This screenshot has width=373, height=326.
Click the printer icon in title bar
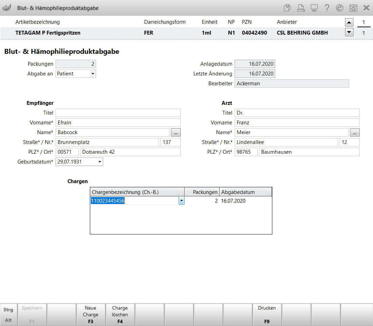(301, 8)
